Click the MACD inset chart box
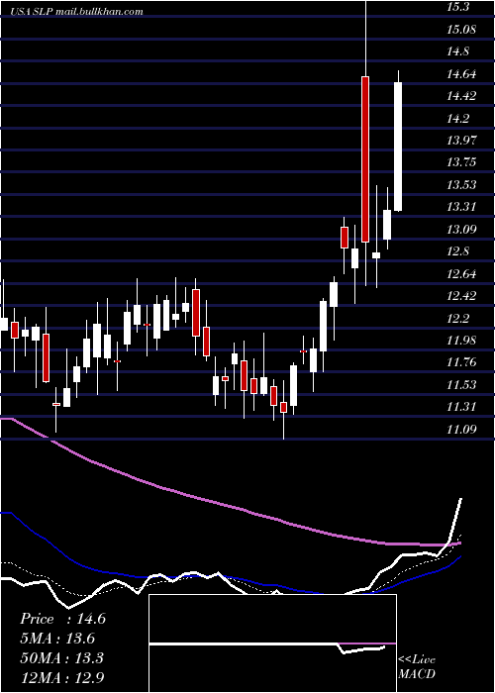Viewport: 495px width, 693px height. tap(272, 643)
